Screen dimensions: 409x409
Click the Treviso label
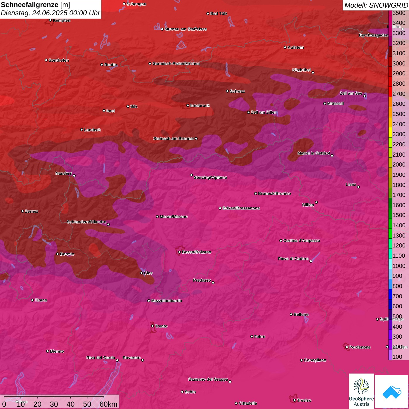pyautogui.click(x=304, y=400)
